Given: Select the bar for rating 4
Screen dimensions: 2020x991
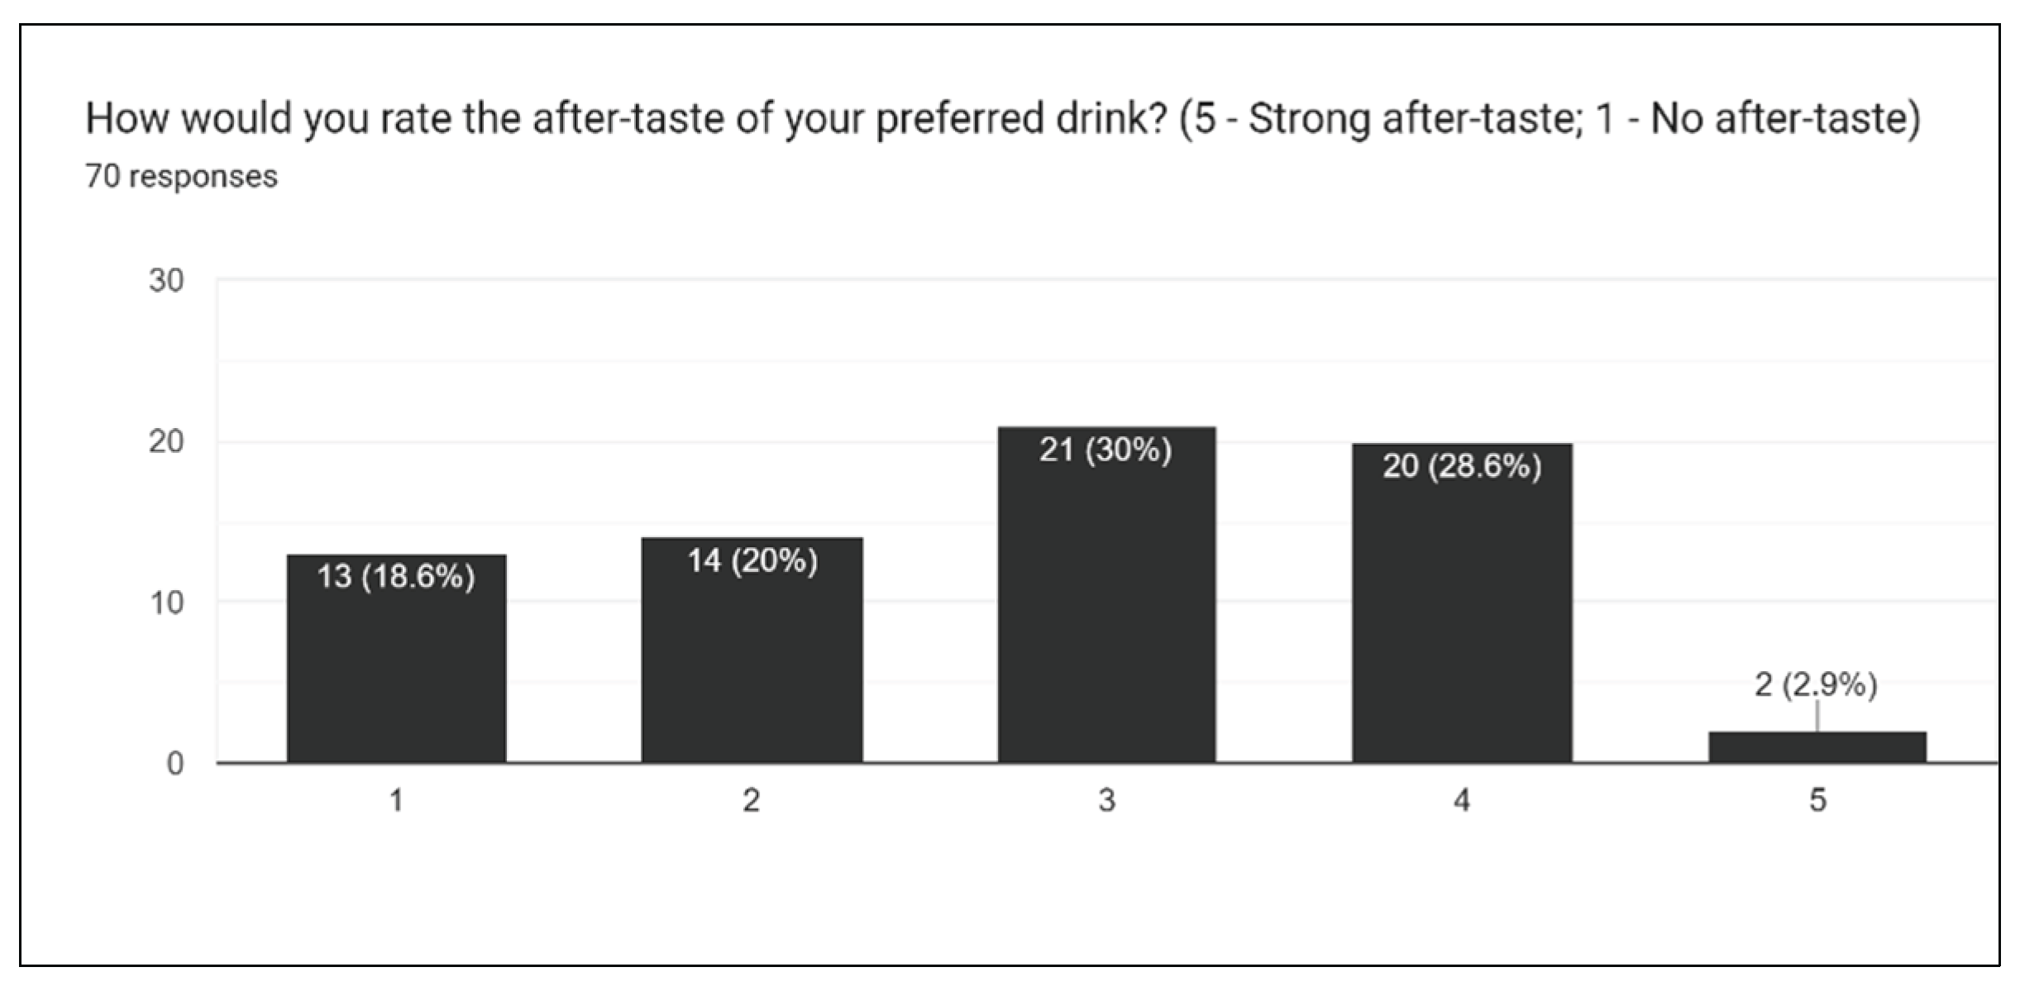Looking at the screenshot, I should [x=1462, y=620].
